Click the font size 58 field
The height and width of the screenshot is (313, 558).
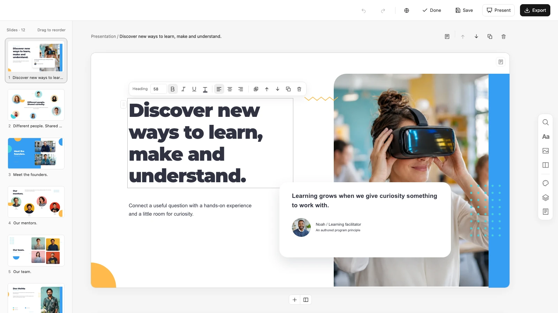tap(158, 89)
